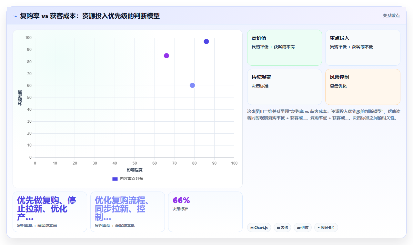This screenshot has width=413, height=245.
Task: Open the 高价值 quadrant card
Action: pyautogui.click(x=285, y=48)
